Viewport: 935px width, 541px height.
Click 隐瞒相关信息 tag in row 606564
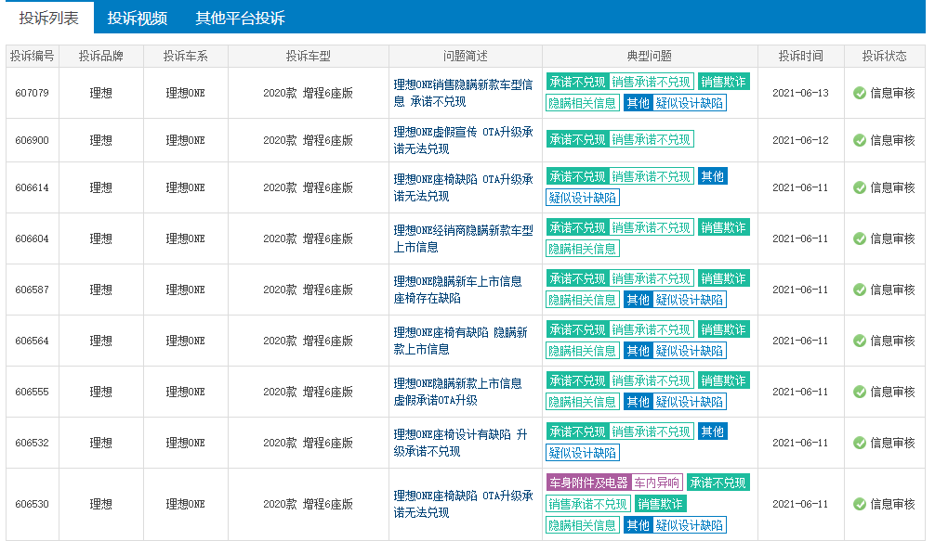[x=583, y=351]
